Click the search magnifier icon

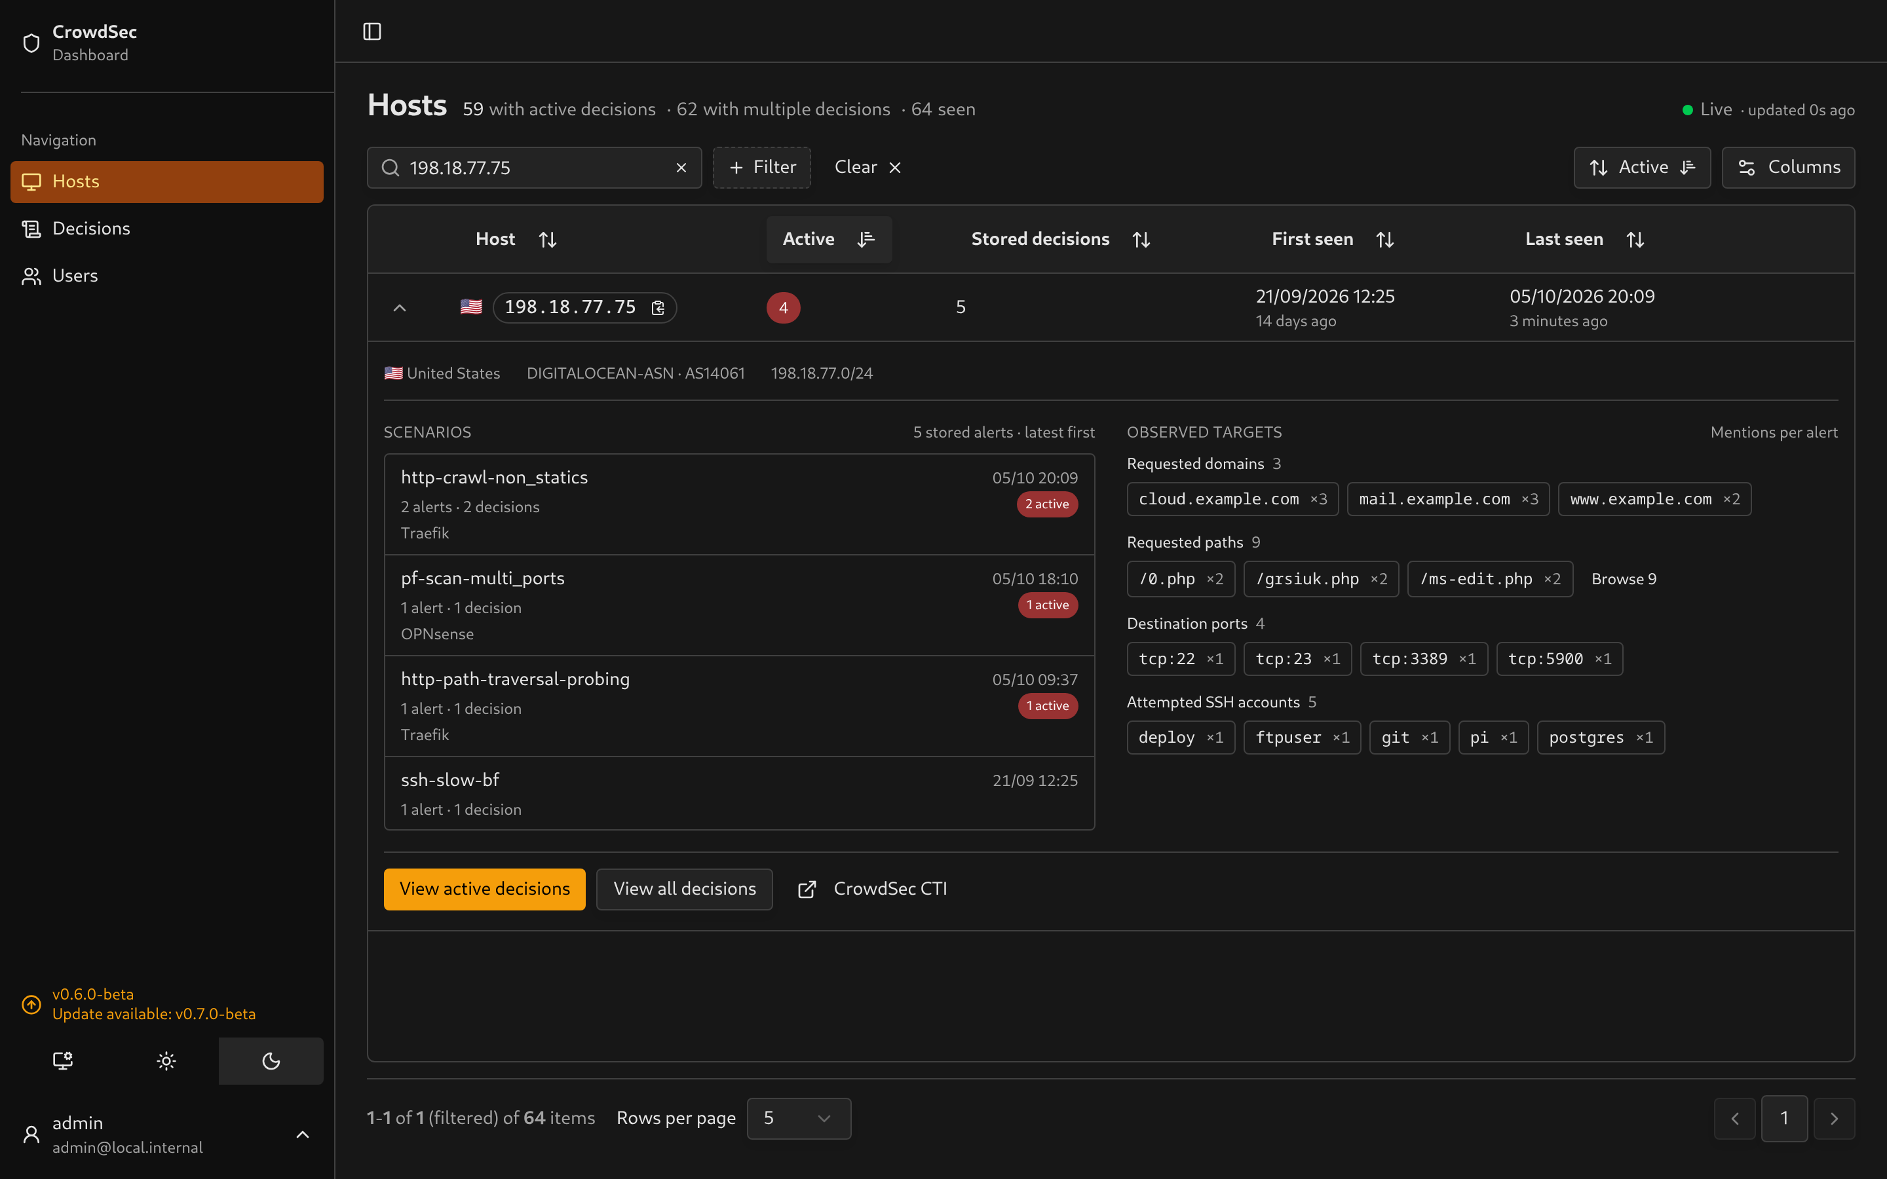(390, 168)
